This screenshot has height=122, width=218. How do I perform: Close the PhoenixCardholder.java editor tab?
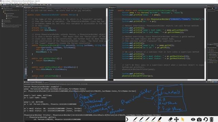pos(46,7)
